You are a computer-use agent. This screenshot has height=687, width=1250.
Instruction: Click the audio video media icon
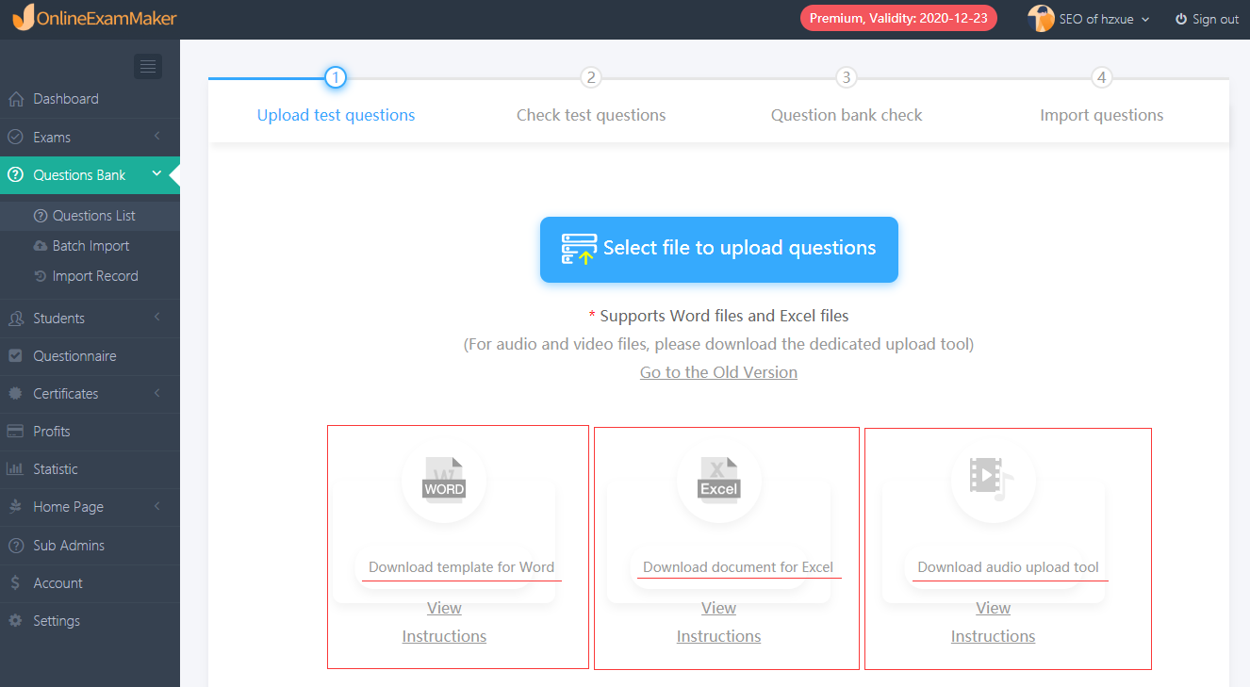click(x=992, y=479)
